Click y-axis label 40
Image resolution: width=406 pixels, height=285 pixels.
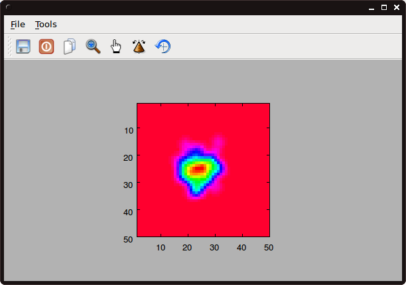click(x=128, y=212)
